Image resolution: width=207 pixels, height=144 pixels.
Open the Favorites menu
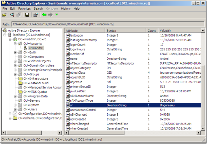pos(24,8)
